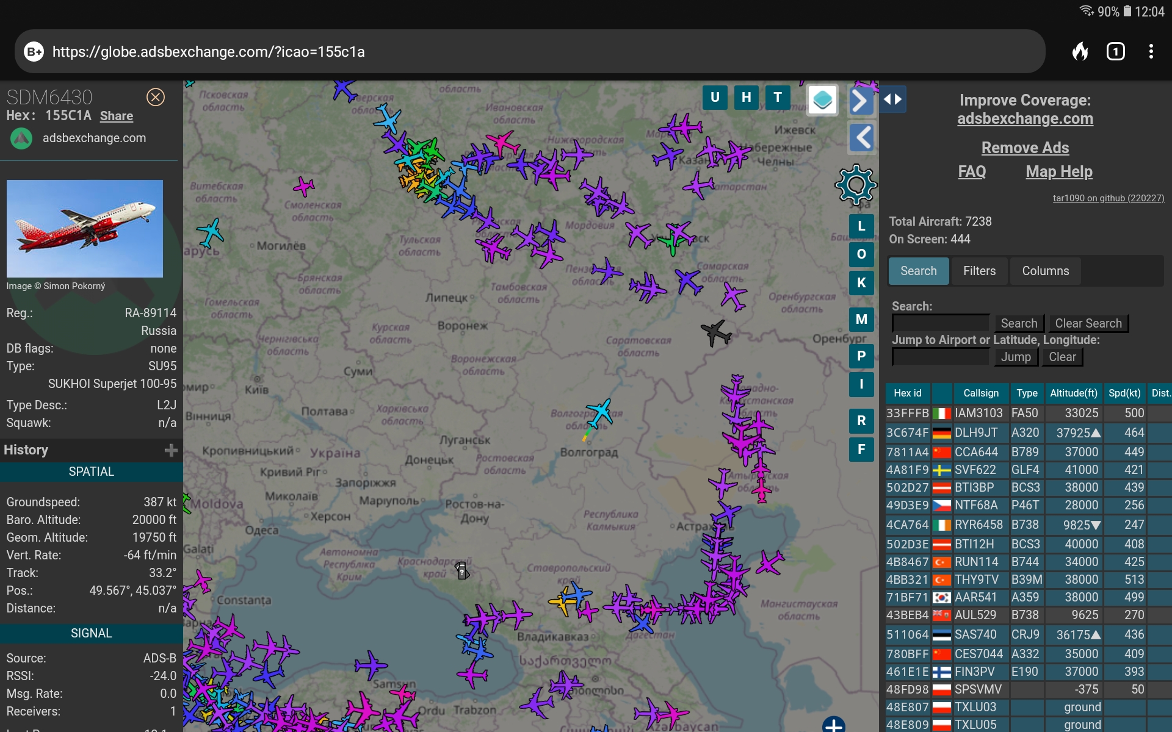1172x732 pixels.
Task: Click the back/collapse arrow icon
Action: click(x=861, y=137)
